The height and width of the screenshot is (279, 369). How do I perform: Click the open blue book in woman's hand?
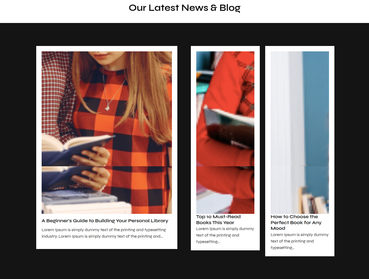[x=76, y=146]
